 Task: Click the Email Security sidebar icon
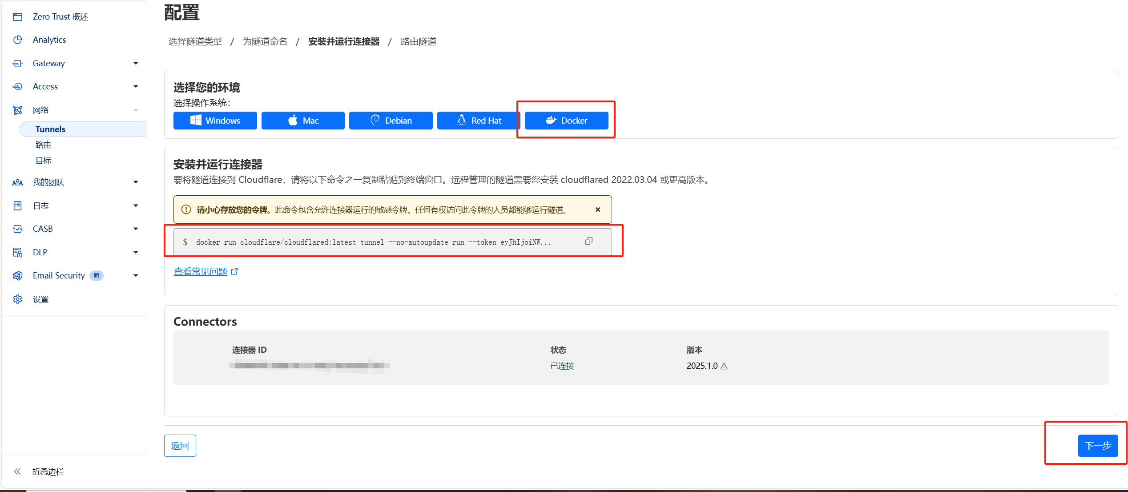(x=17, y=275)
